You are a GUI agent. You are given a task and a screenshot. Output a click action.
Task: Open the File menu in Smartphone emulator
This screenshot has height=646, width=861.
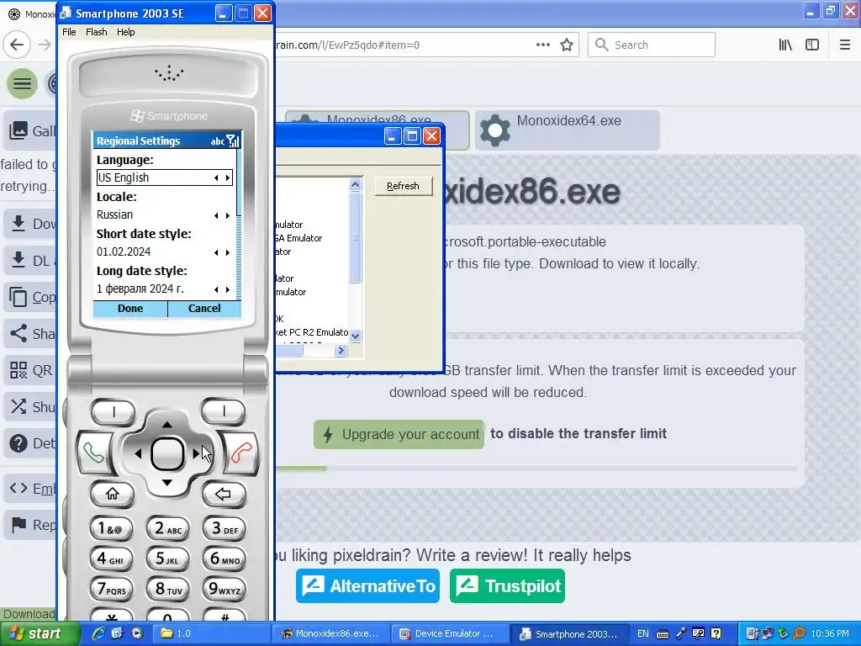coord(69,32)
